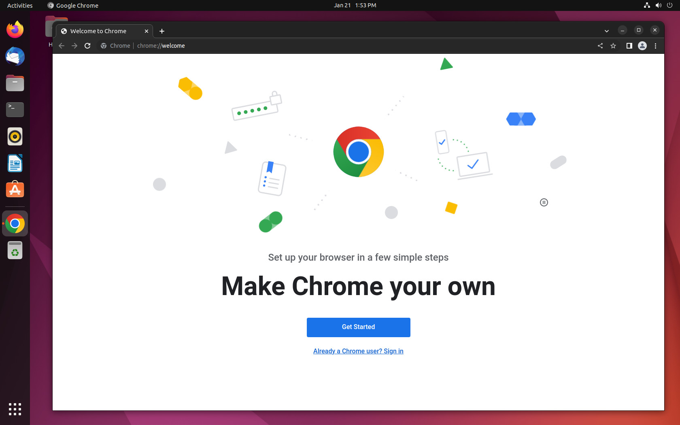
Task: Open Rhythmbox music player from dock
Action: point(15,136)
